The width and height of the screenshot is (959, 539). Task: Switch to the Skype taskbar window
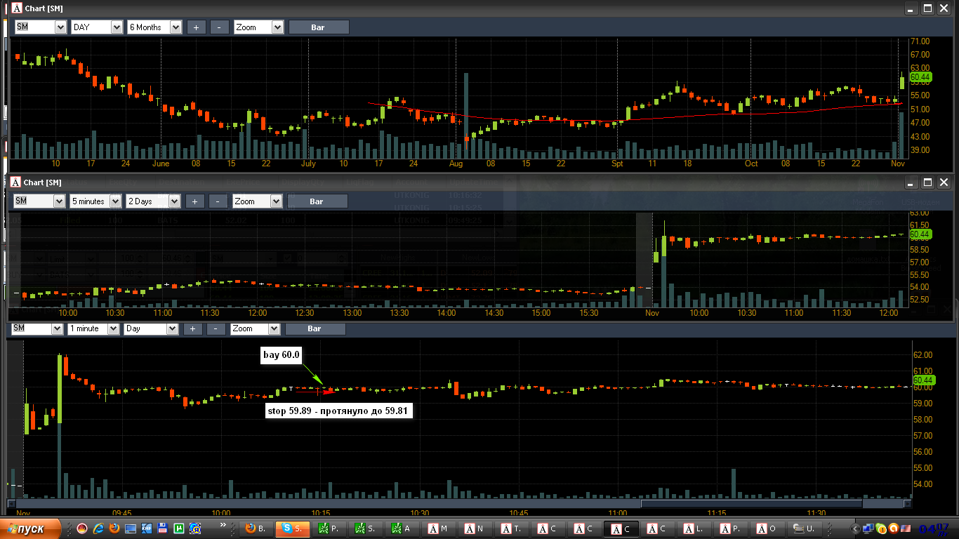click(292, 528)
